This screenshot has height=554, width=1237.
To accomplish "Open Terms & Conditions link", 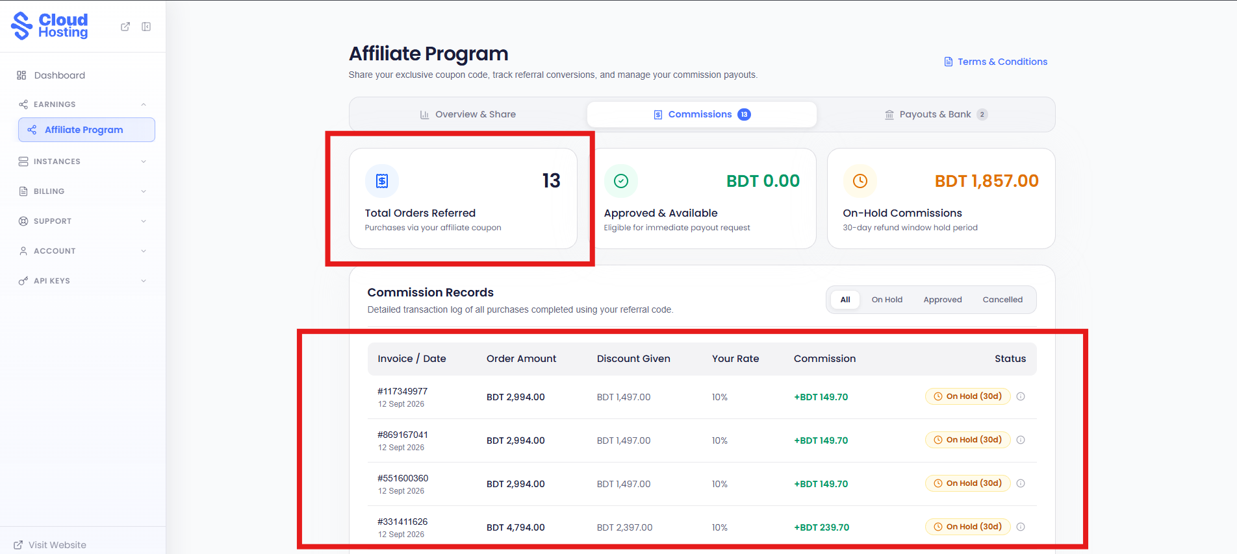I will coord(995,62).
